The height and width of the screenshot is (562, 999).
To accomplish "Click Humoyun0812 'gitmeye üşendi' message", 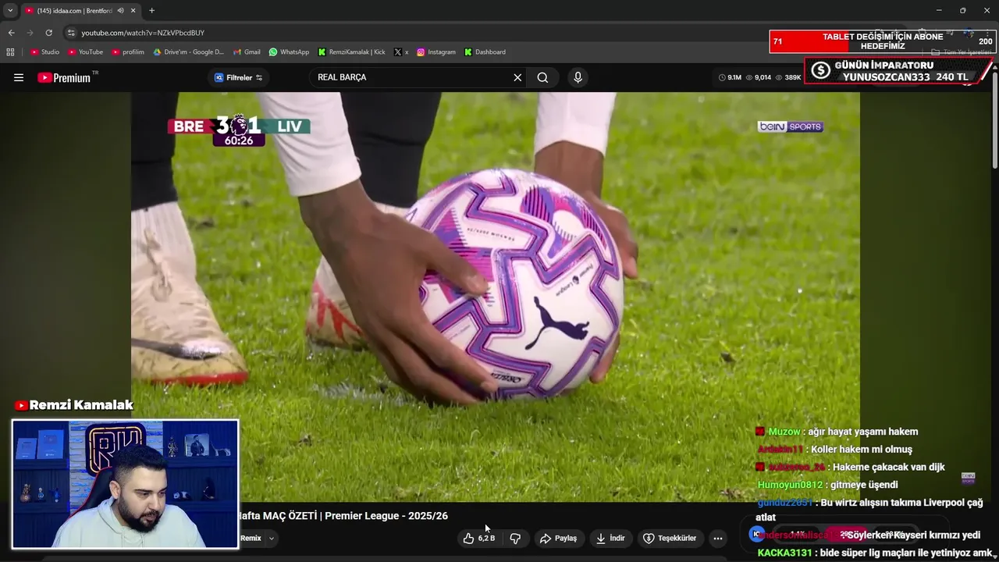I will (x=827, y=485).
